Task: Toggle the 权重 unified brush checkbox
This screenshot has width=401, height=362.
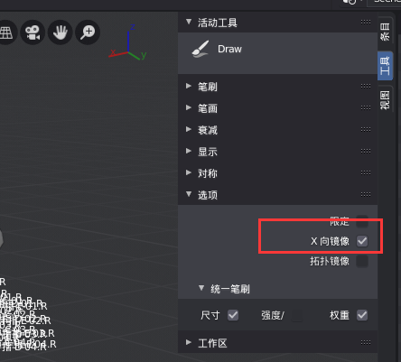Action: (362, 315)
